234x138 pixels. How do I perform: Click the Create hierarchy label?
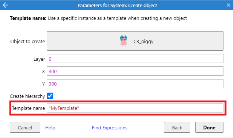[x=27, y=96]
